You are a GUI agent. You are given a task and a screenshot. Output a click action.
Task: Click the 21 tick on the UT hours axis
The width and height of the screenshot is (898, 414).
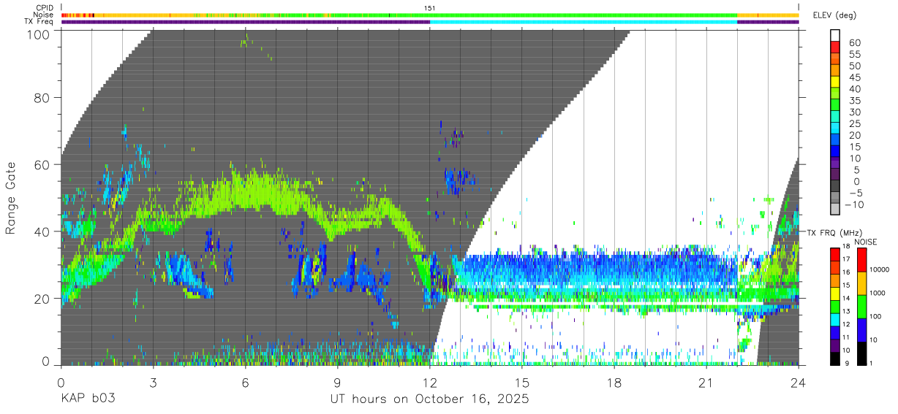coord(706,382)
